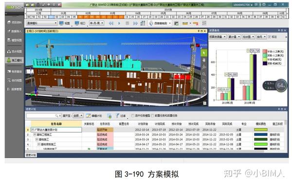Open 报表管理 in the left sidebar
Screen dimensions: 292x185
click(x=15, y=89)
